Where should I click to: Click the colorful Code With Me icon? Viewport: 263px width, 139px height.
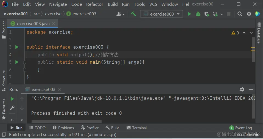click(258, 14)
